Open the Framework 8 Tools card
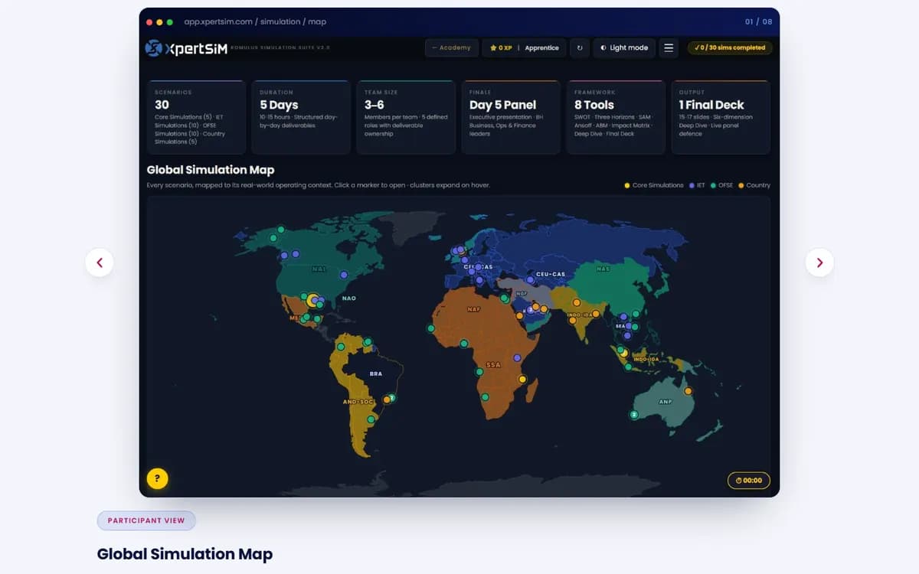919x574 pixels. point(616,117)
